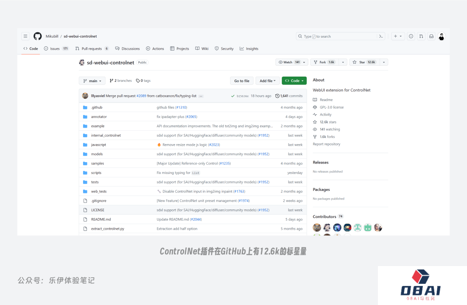Click the green commit status checkmark
Image resolution: width=467 pixels, height=305 pixels.
(233, 96)
